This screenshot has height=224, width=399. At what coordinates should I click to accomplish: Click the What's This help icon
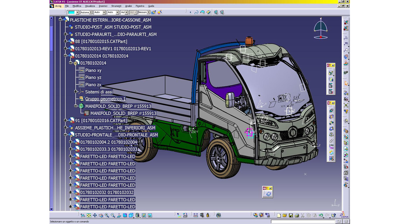pos(334,215)
